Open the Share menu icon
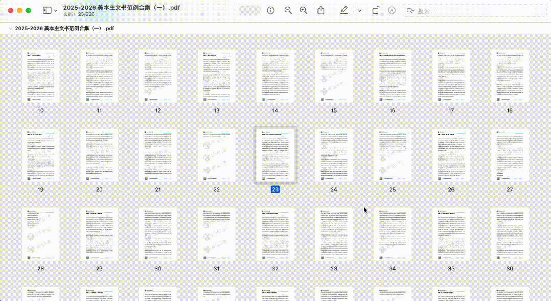This screenshot has height=301, width=551. (x=321, y=10)
